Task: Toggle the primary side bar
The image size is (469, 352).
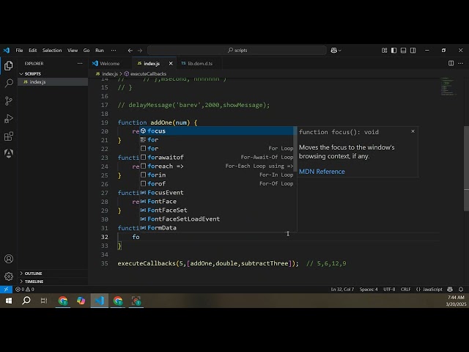Action: tap(394, 51)
